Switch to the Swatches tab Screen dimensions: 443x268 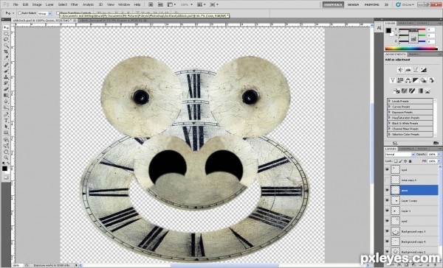406,23
